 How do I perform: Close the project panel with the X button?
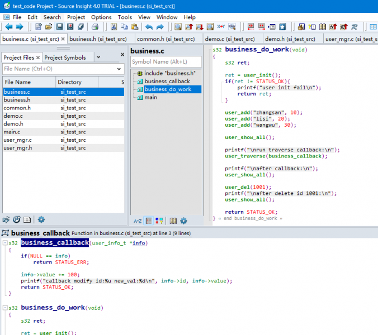click(122, 54)
